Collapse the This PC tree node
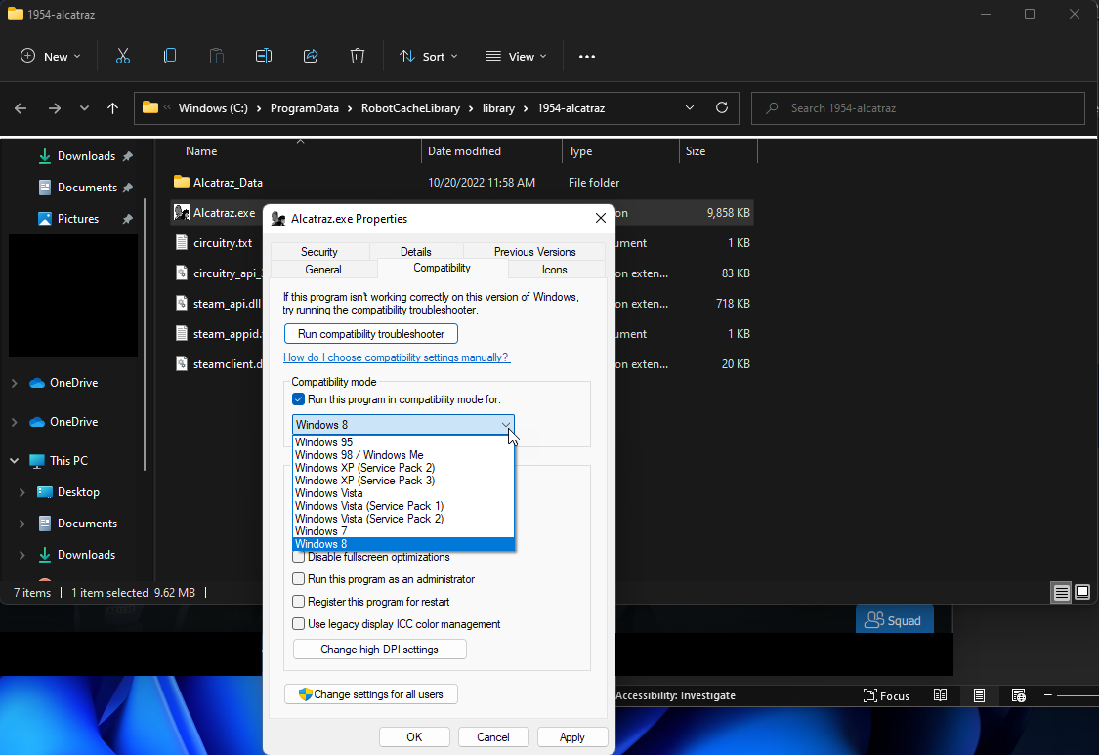 pyautogui.click(x=14, y=461)
